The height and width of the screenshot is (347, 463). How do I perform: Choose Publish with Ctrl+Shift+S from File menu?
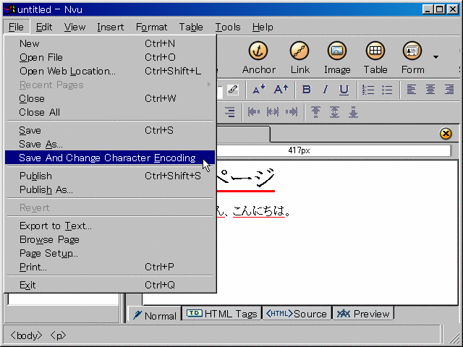point(110,176)
